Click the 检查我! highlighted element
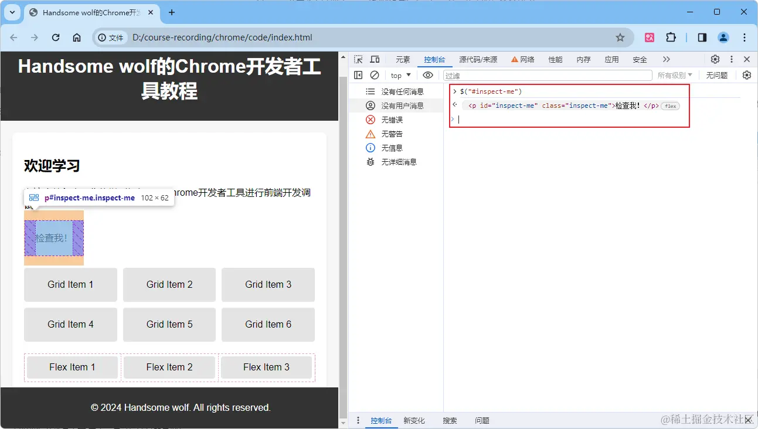The width and height of the screenshot is (758, 429). pos(53,238)
